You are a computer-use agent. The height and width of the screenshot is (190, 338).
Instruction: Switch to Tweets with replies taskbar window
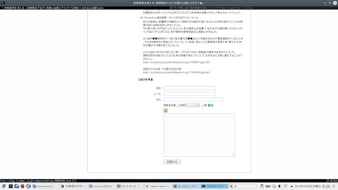tap(158, 186)
